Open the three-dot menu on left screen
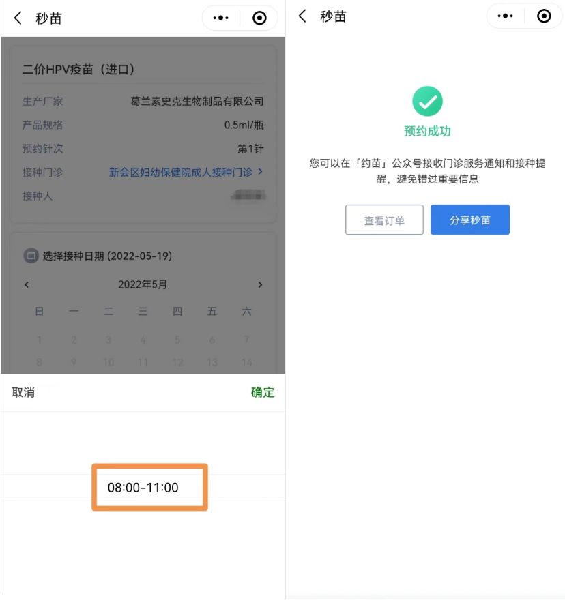Screen dimensions: 565x607 coord(220,18)
